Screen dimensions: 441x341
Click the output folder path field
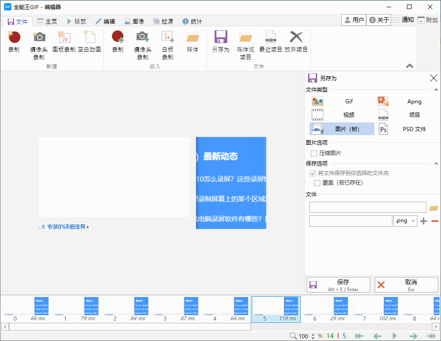368,208
